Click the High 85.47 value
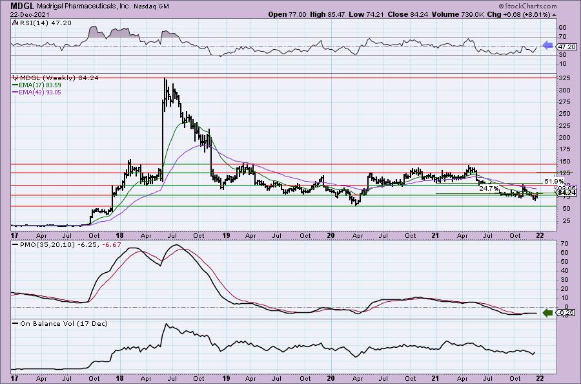 coord(327,14)
